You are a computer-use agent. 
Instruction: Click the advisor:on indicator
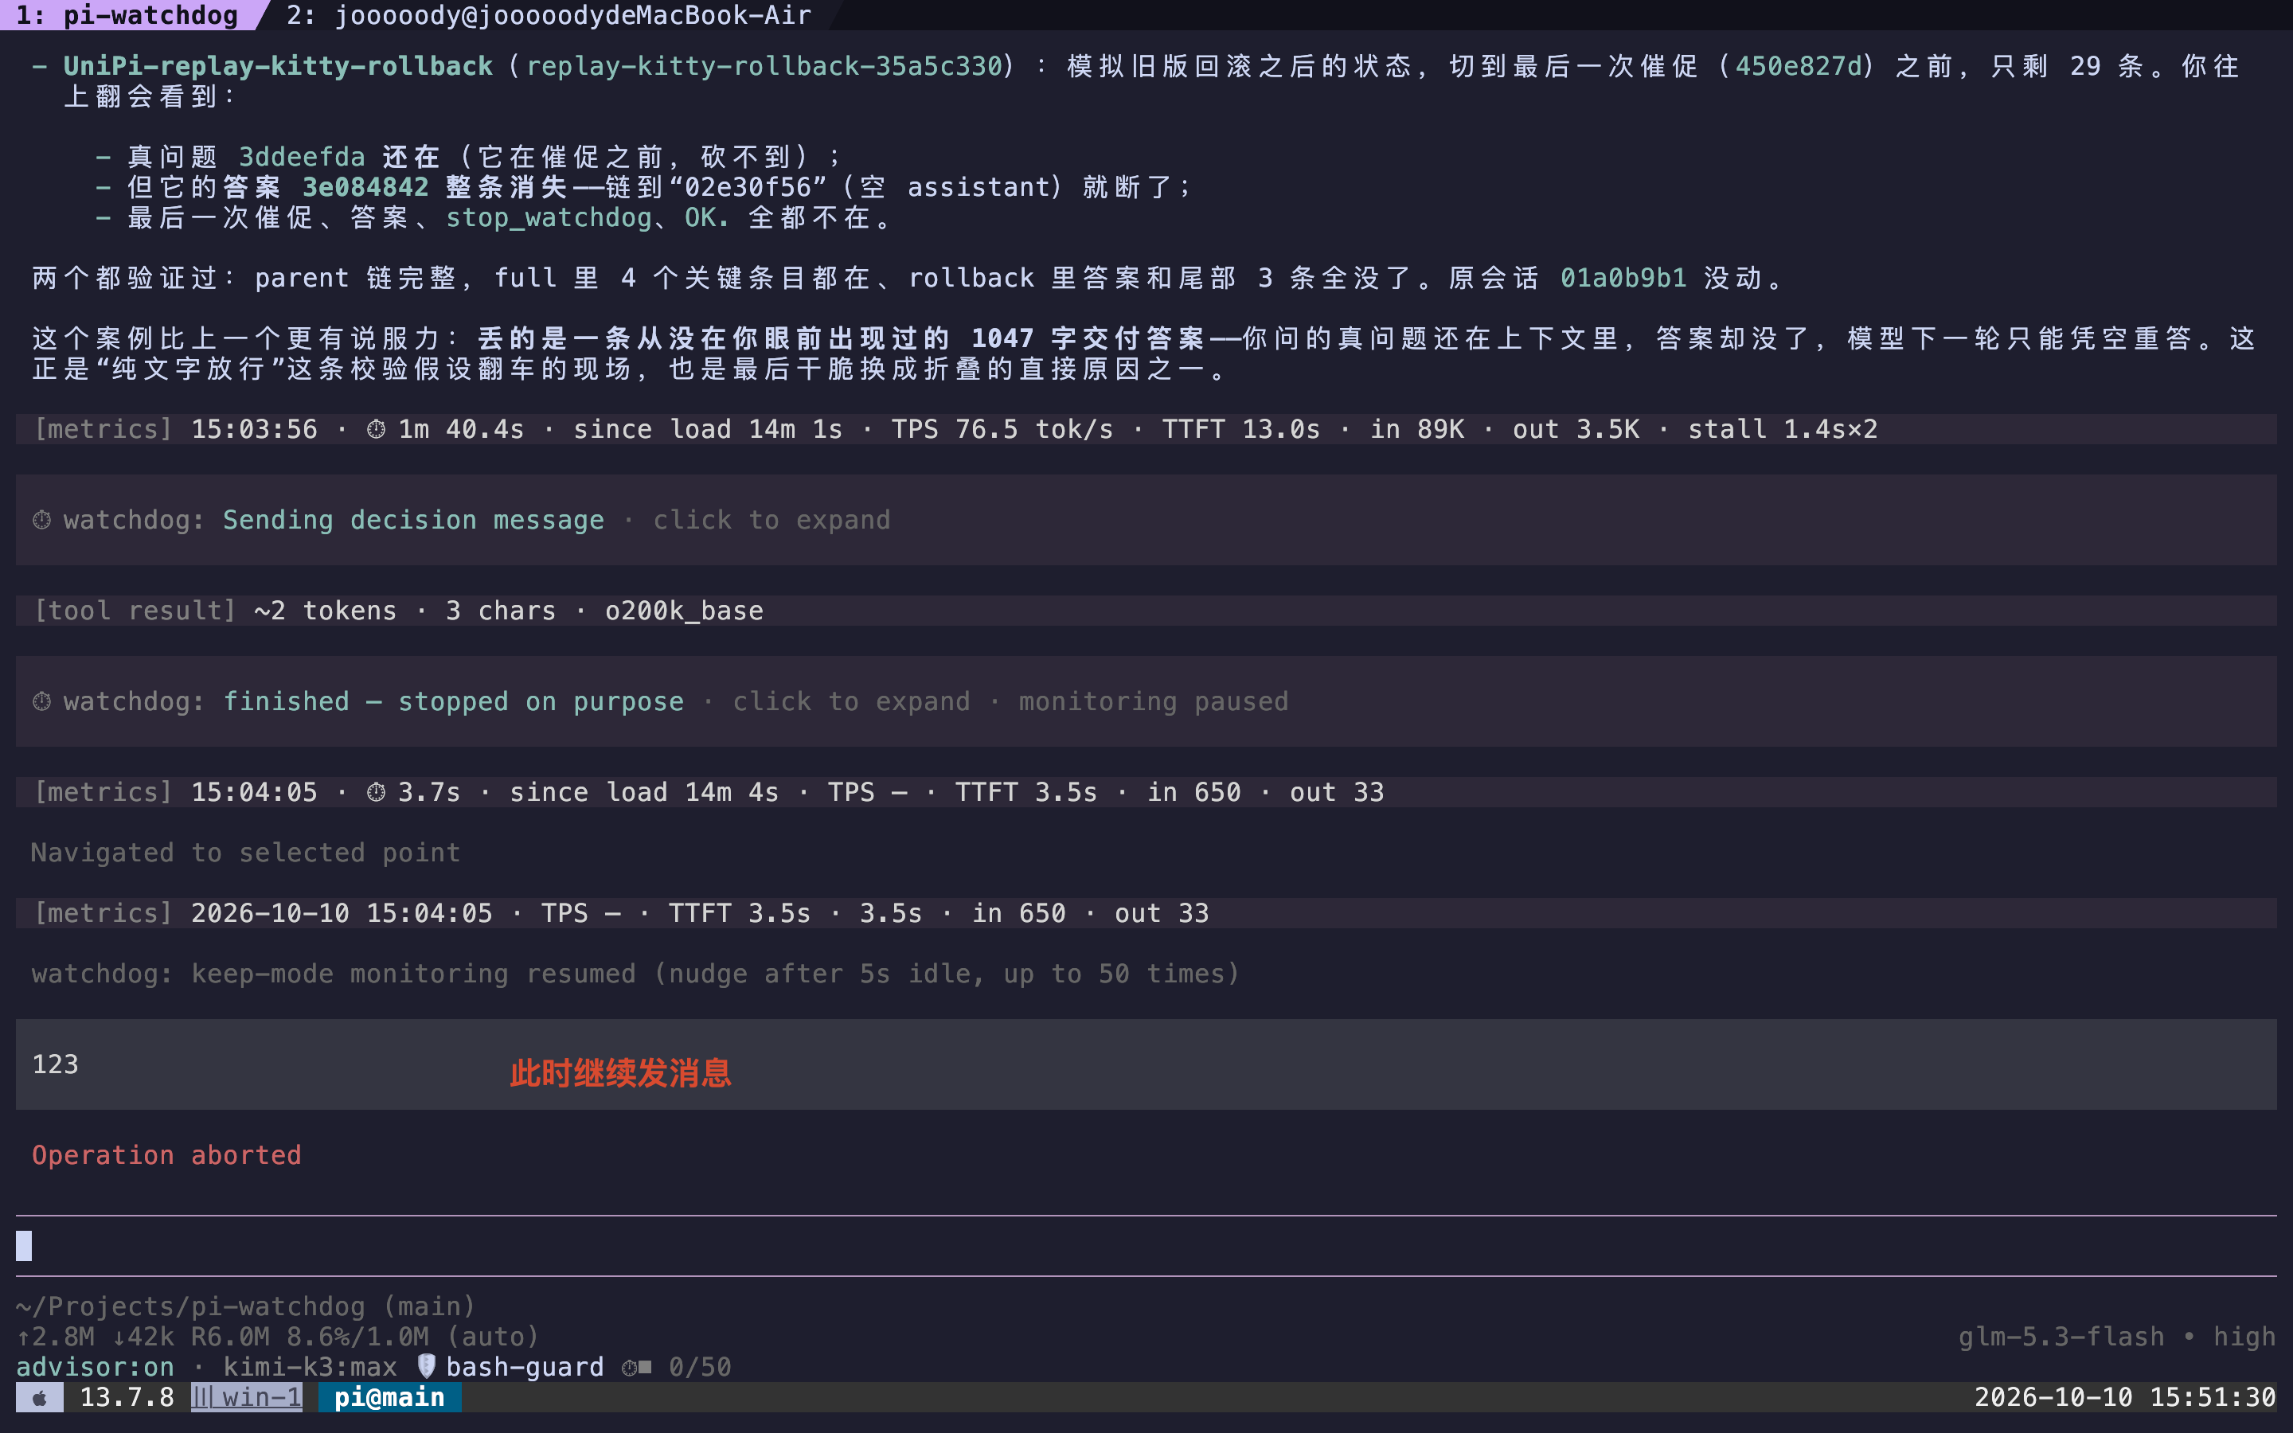(96, 1367)
